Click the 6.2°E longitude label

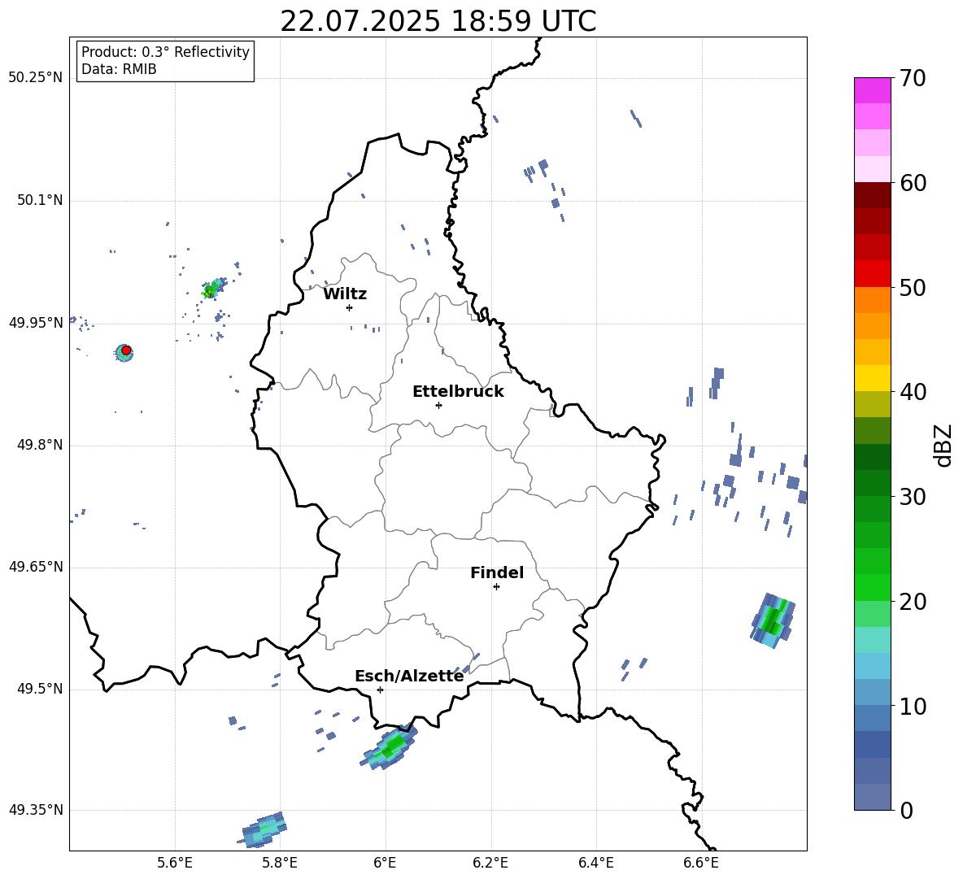tap(490, 863)
